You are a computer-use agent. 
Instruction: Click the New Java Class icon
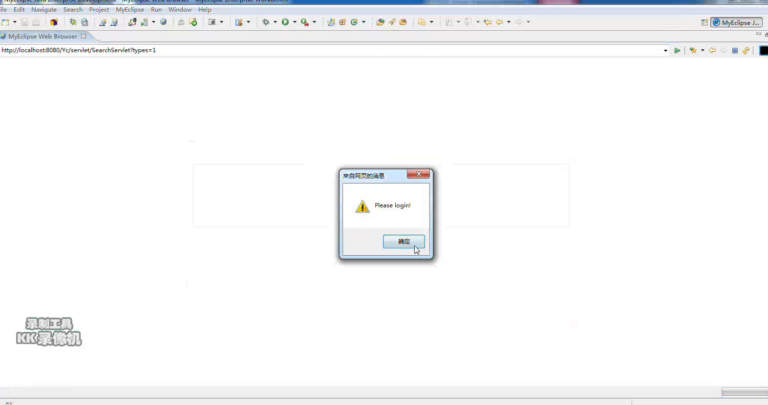354,22
